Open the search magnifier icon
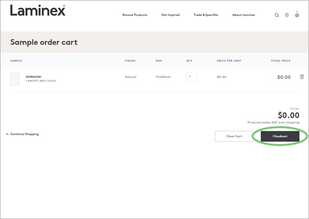Viewport: 309px width, 219px height. 277,15
